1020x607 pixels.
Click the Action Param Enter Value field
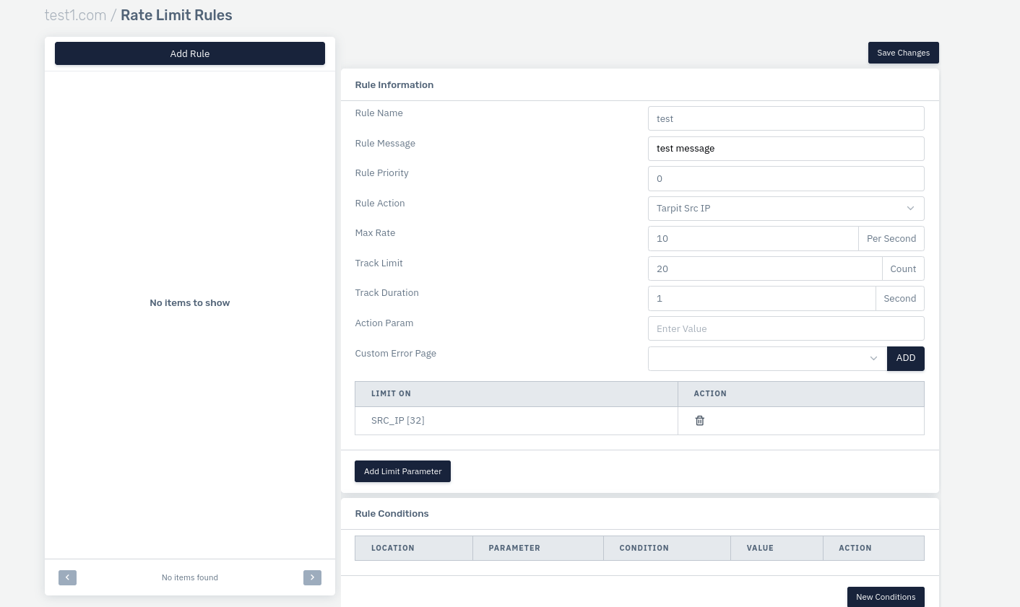[785, 329]
